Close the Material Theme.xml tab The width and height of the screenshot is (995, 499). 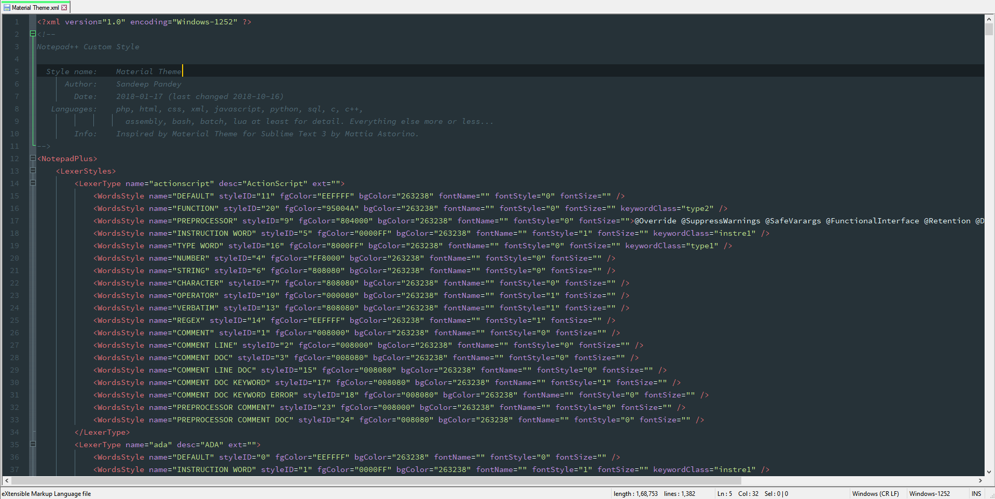click(64, 7)
